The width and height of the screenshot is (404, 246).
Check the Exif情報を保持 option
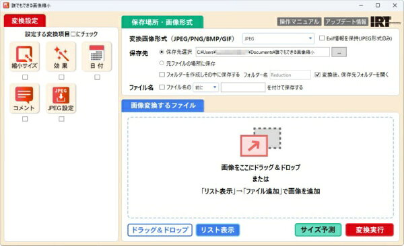[322, 38]
